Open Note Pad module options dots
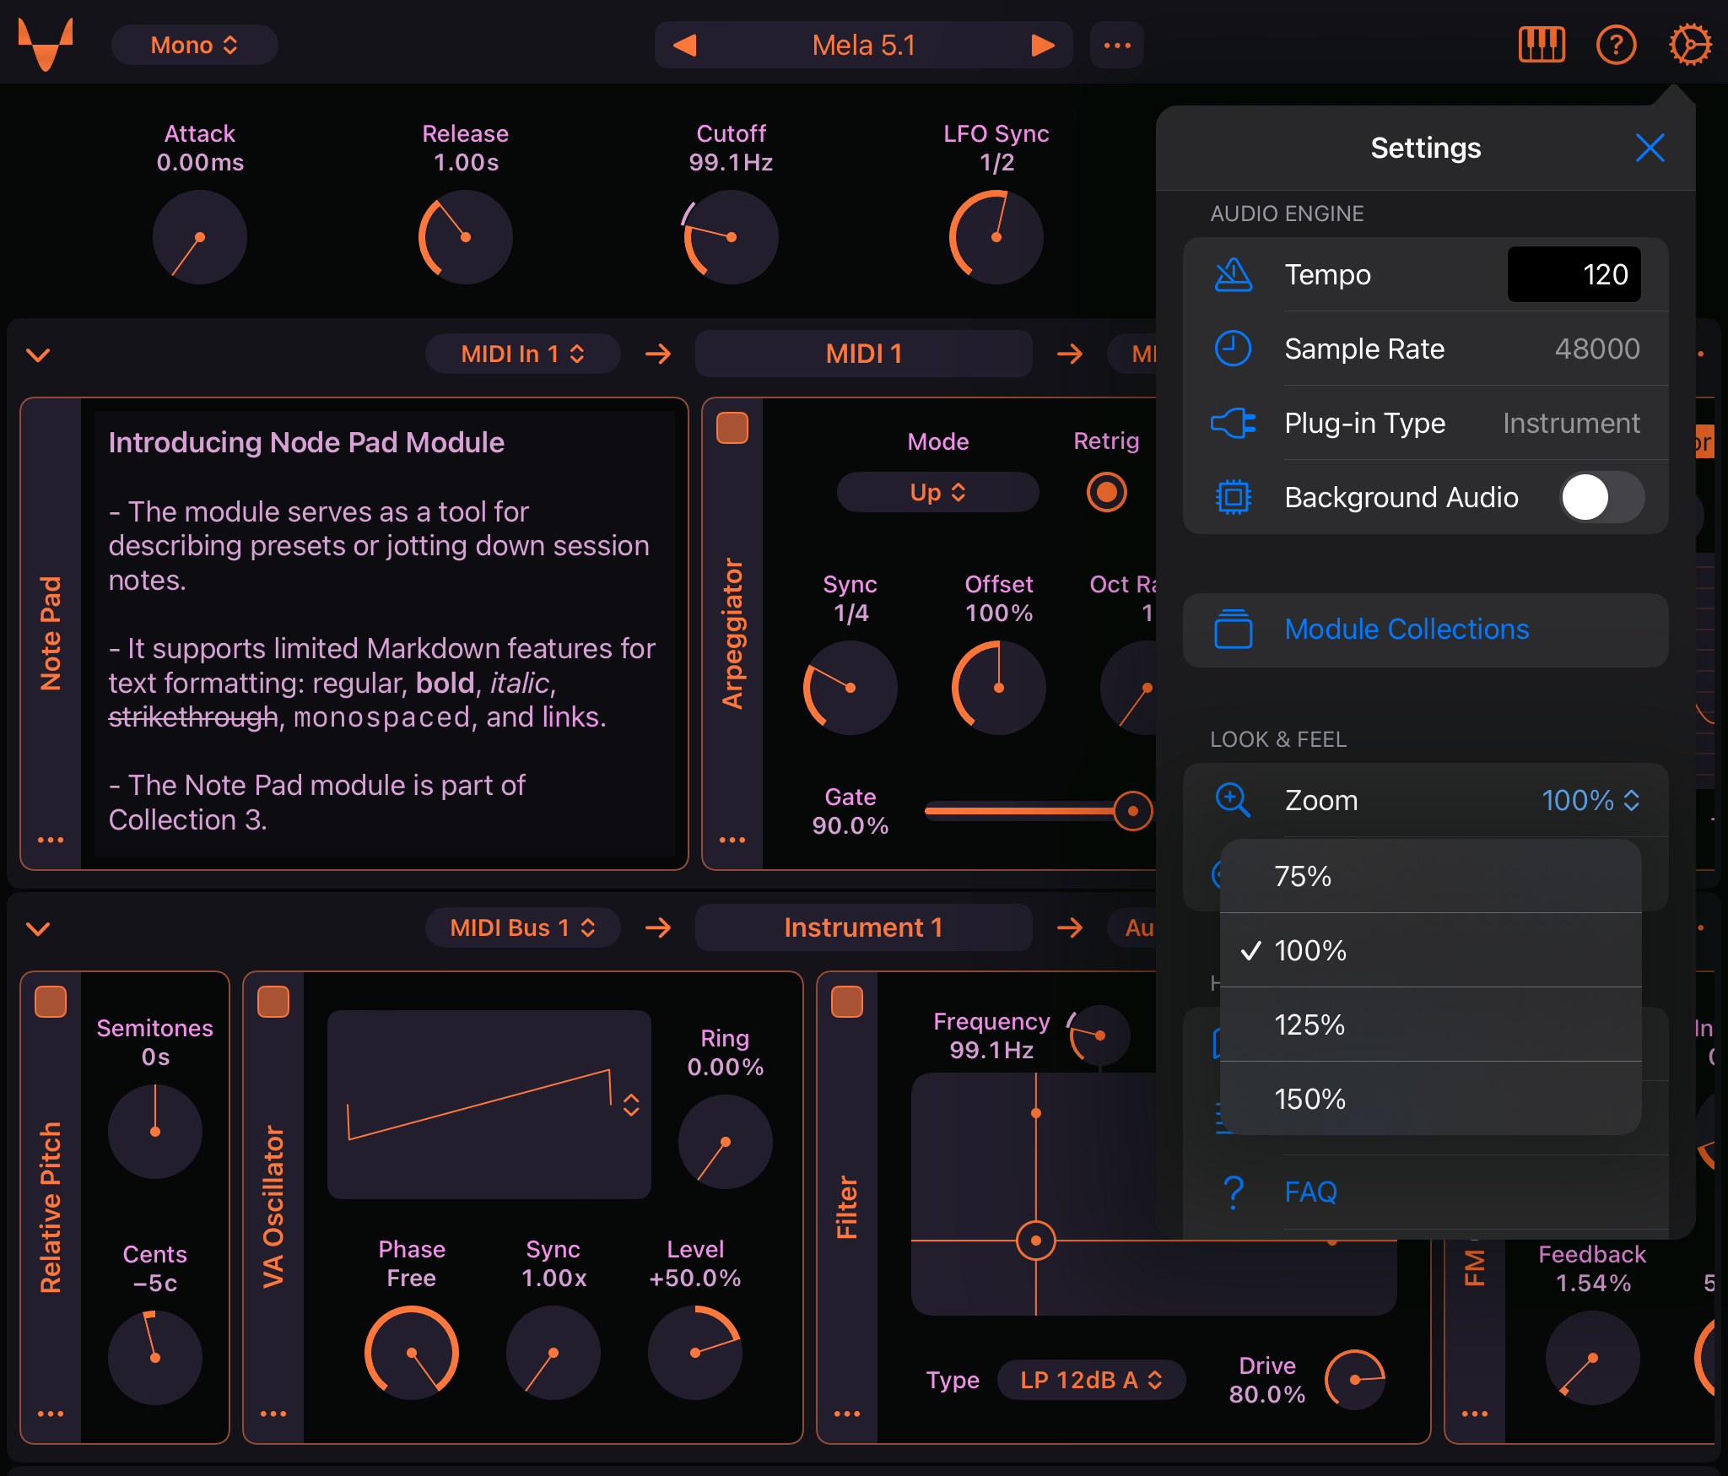The width and height of the screenshot is (1728, 1476). [x=51, y=840]
